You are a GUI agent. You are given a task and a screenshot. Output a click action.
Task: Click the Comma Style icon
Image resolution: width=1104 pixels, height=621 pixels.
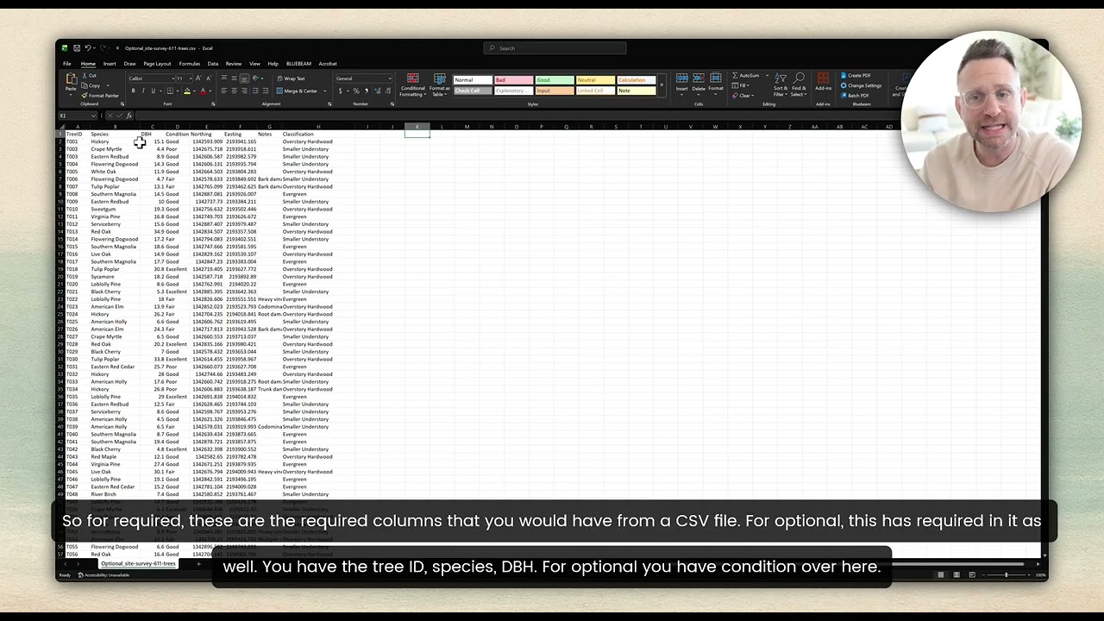coord(367,91)
